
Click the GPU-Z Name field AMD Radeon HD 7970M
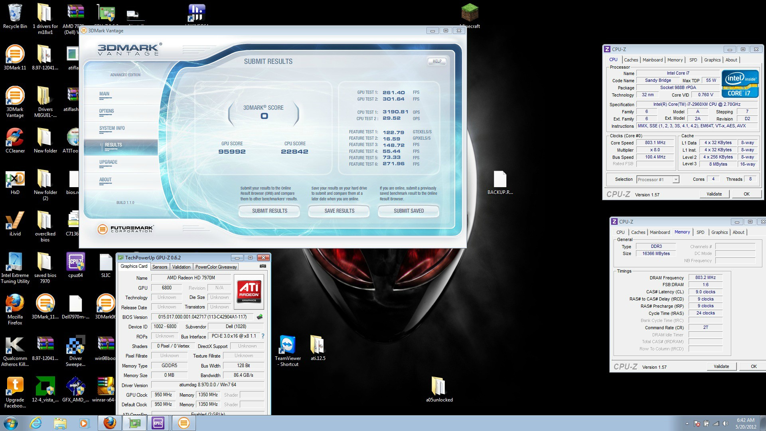point(191,278)
